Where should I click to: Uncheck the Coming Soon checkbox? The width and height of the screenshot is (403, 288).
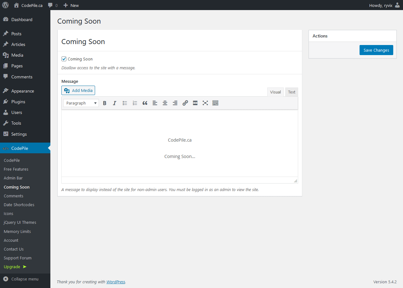(x=64, y=59)
